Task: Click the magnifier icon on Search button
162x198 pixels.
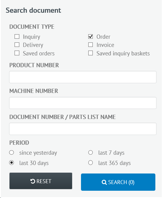Action: point(104,182)
